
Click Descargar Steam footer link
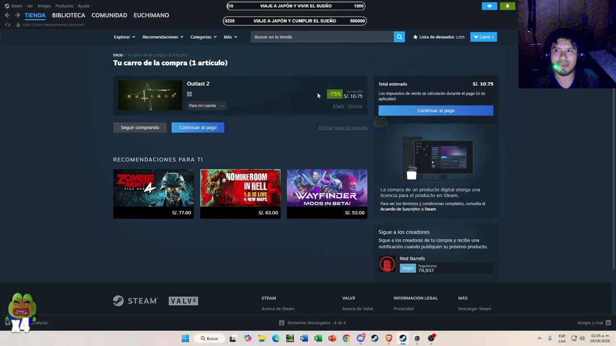coord(475,309)
